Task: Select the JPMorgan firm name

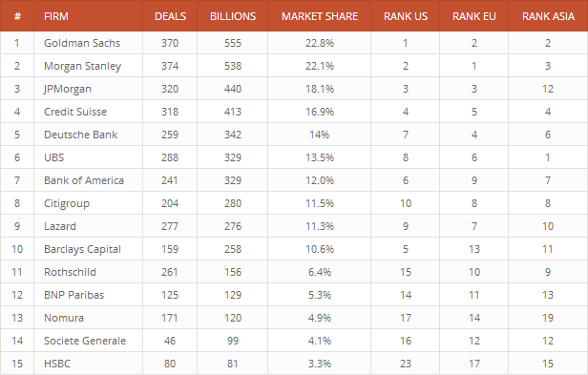Action: pos(68,90)
